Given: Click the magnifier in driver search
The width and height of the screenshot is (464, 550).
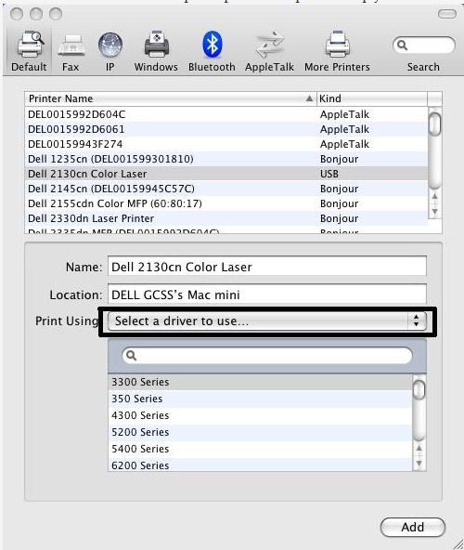Looking at the screenshot, I should tap(131, 356).
